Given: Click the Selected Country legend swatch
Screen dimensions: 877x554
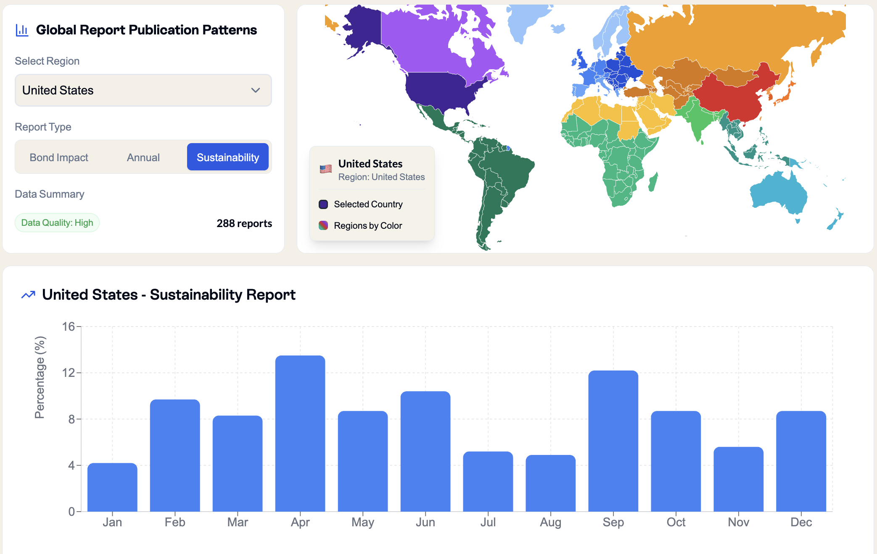Looking at the screenshot, I should (x=323, y=204).
